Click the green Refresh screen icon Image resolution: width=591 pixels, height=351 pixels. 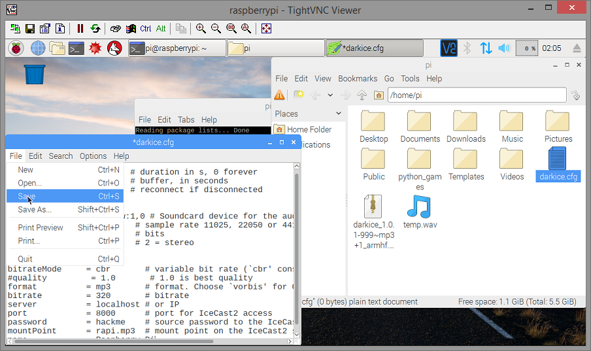pos(95,29)
